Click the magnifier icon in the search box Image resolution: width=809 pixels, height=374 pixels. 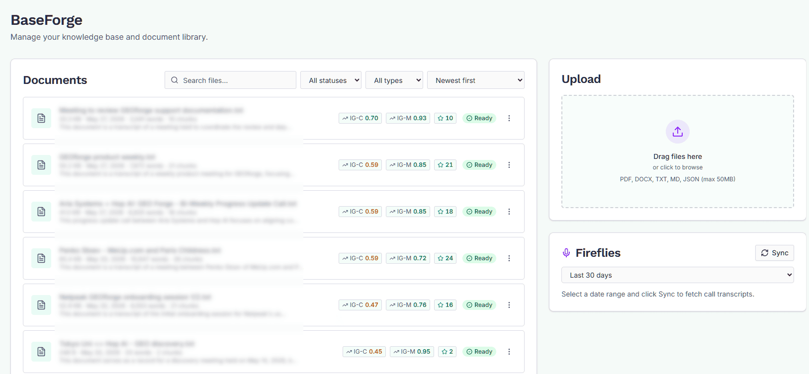[175, 80]
